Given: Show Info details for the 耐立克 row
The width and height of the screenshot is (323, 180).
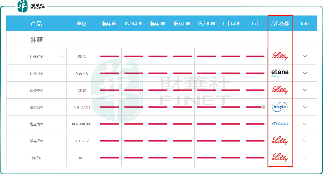Looking at the screenshot, I should click(x=305, y=124).
